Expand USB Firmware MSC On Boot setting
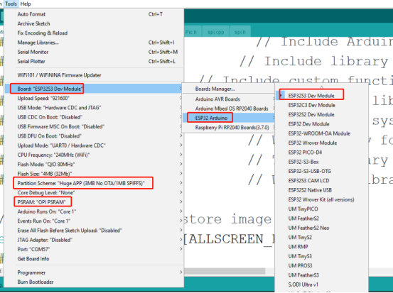Viewport: 393px width, 293px height. (94, 126)
